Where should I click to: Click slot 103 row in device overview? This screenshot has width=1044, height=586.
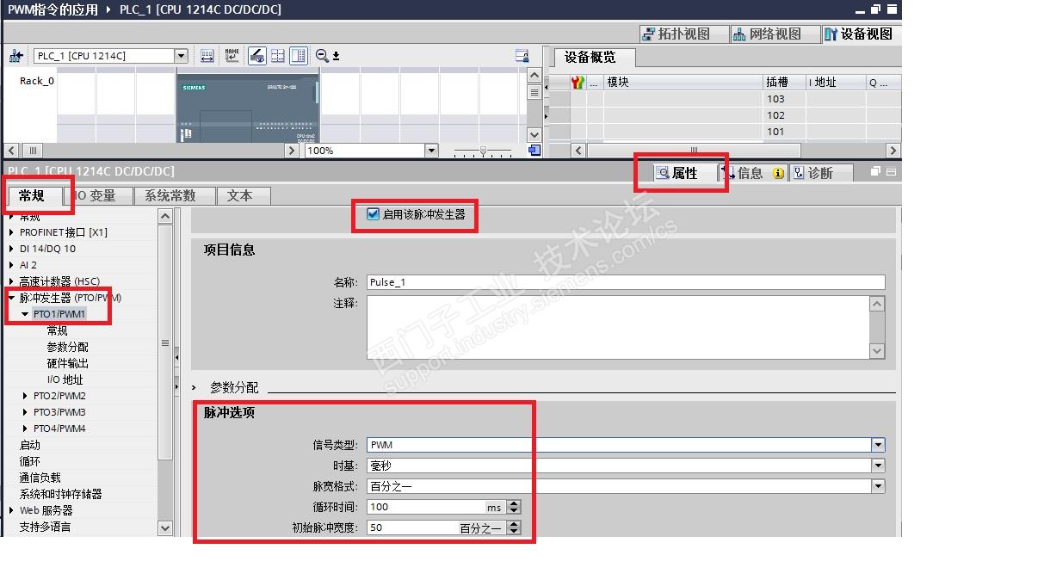[x=725, y=99]
